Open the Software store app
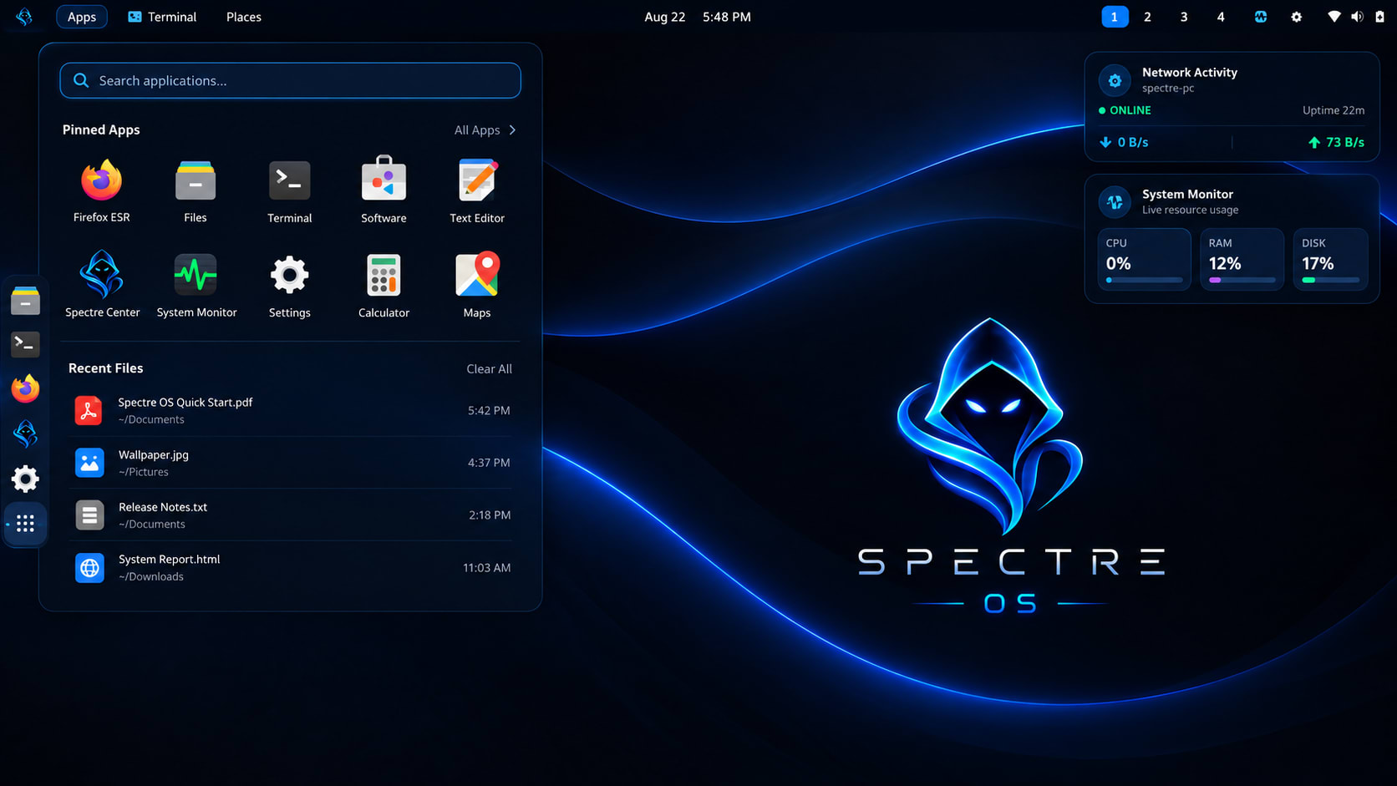 pyautogui.click(x=384, y=190)
